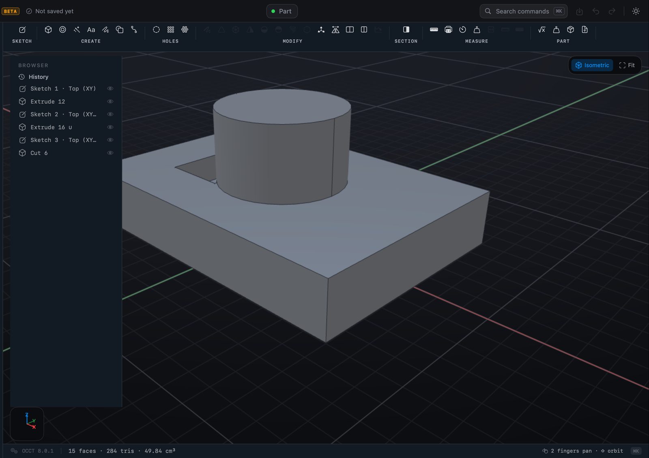Click the magic wand sparkle icon
This screenshot has width=649, height=458.
pyautogui.click(x=77, y=30)
